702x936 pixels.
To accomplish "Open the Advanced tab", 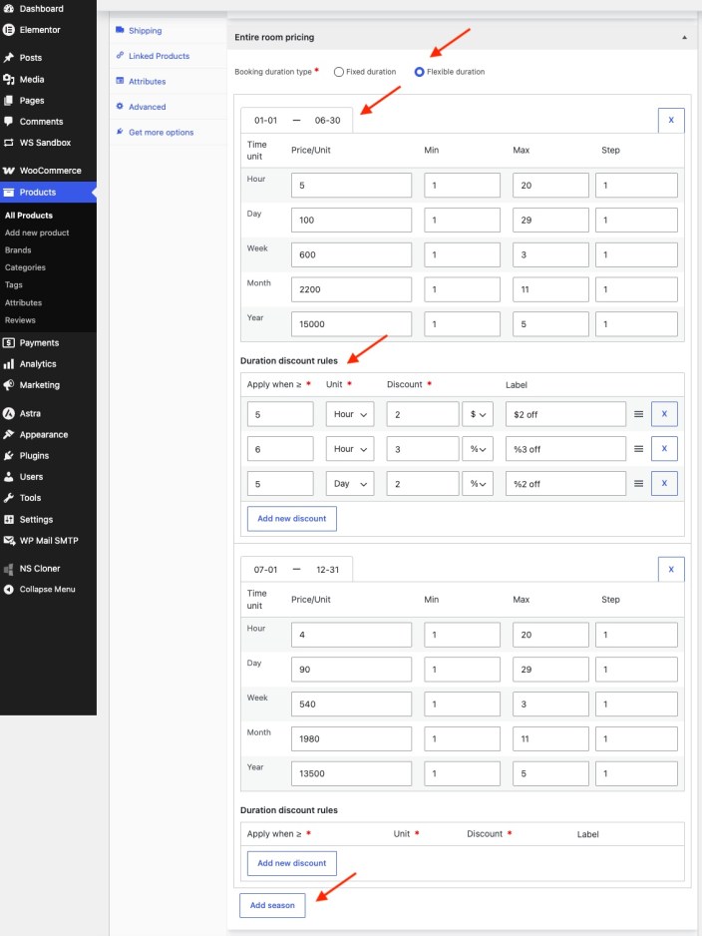I will tap(148, 107).
